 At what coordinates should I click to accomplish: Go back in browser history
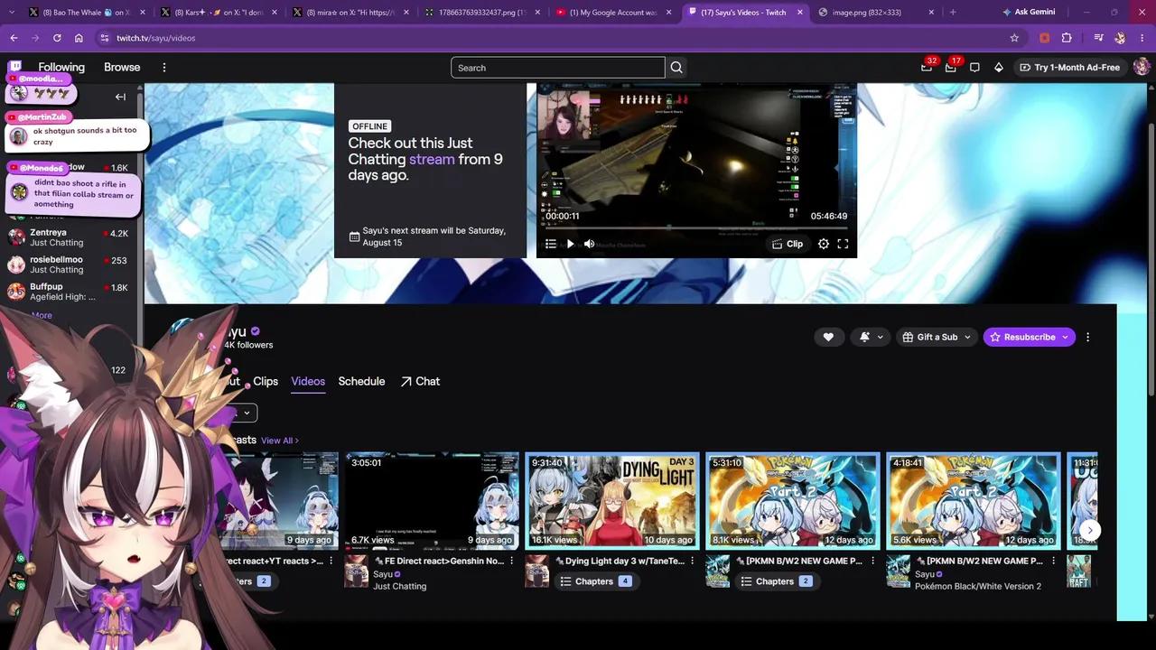point(14,38)
